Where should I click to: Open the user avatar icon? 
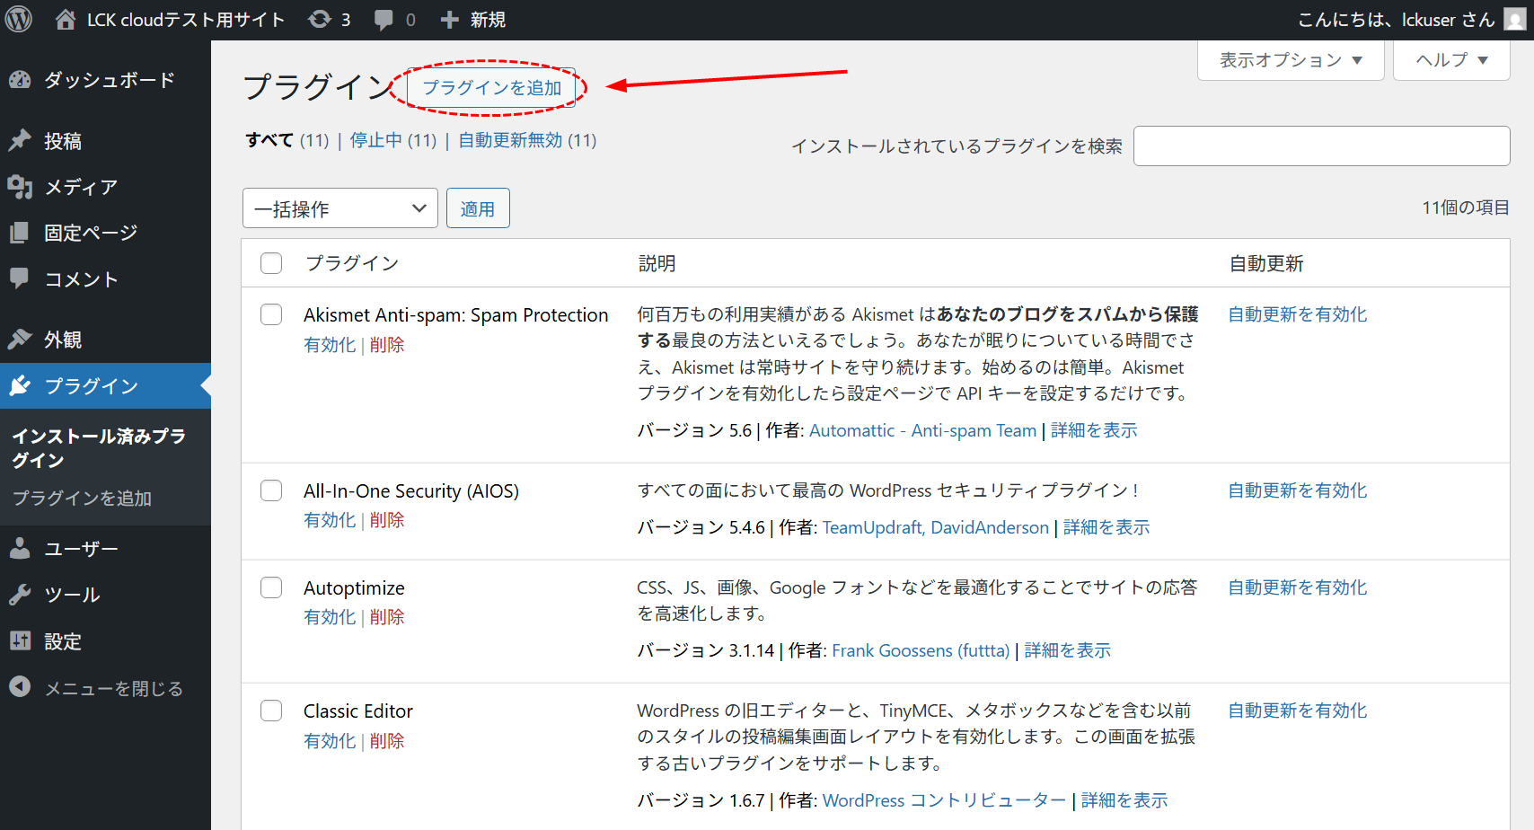point(1514,20)
